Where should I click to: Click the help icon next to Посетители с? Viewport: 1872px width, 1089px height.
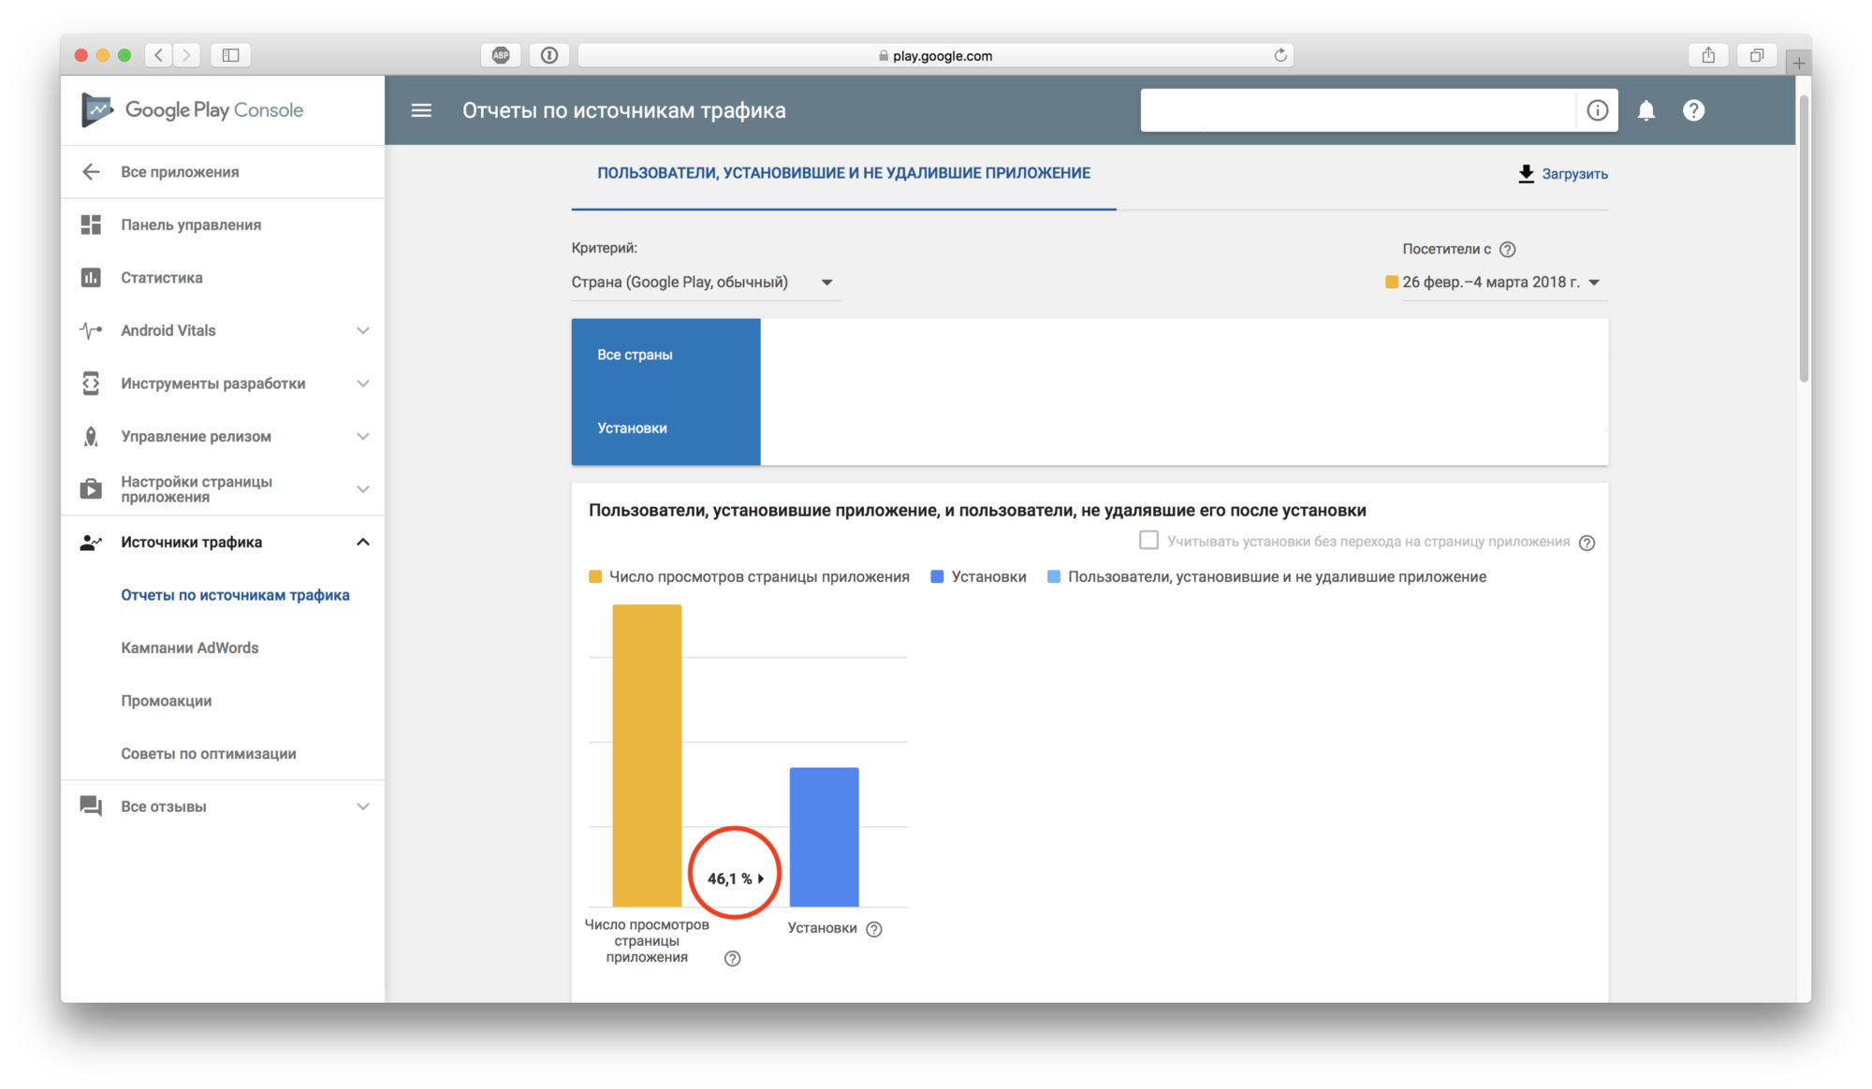click(x=1507, y=250)
